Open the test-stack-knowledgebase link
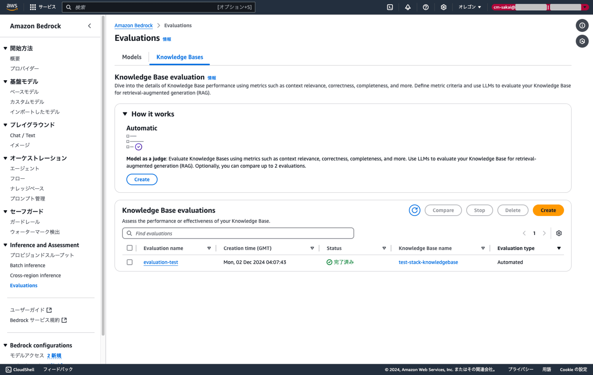593x375 pixels. [x=428, y=262]
